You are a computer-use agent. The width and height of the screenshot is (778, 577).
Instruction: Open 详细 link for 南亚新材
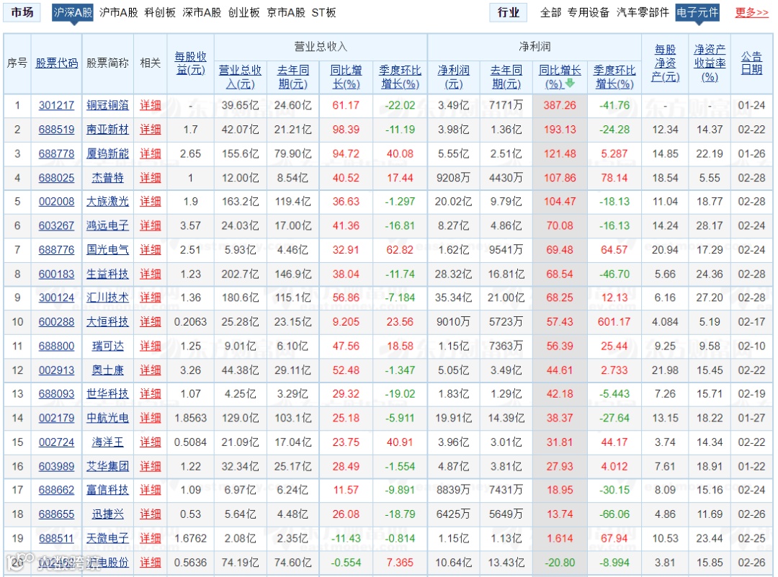click(x=151, y=130)
